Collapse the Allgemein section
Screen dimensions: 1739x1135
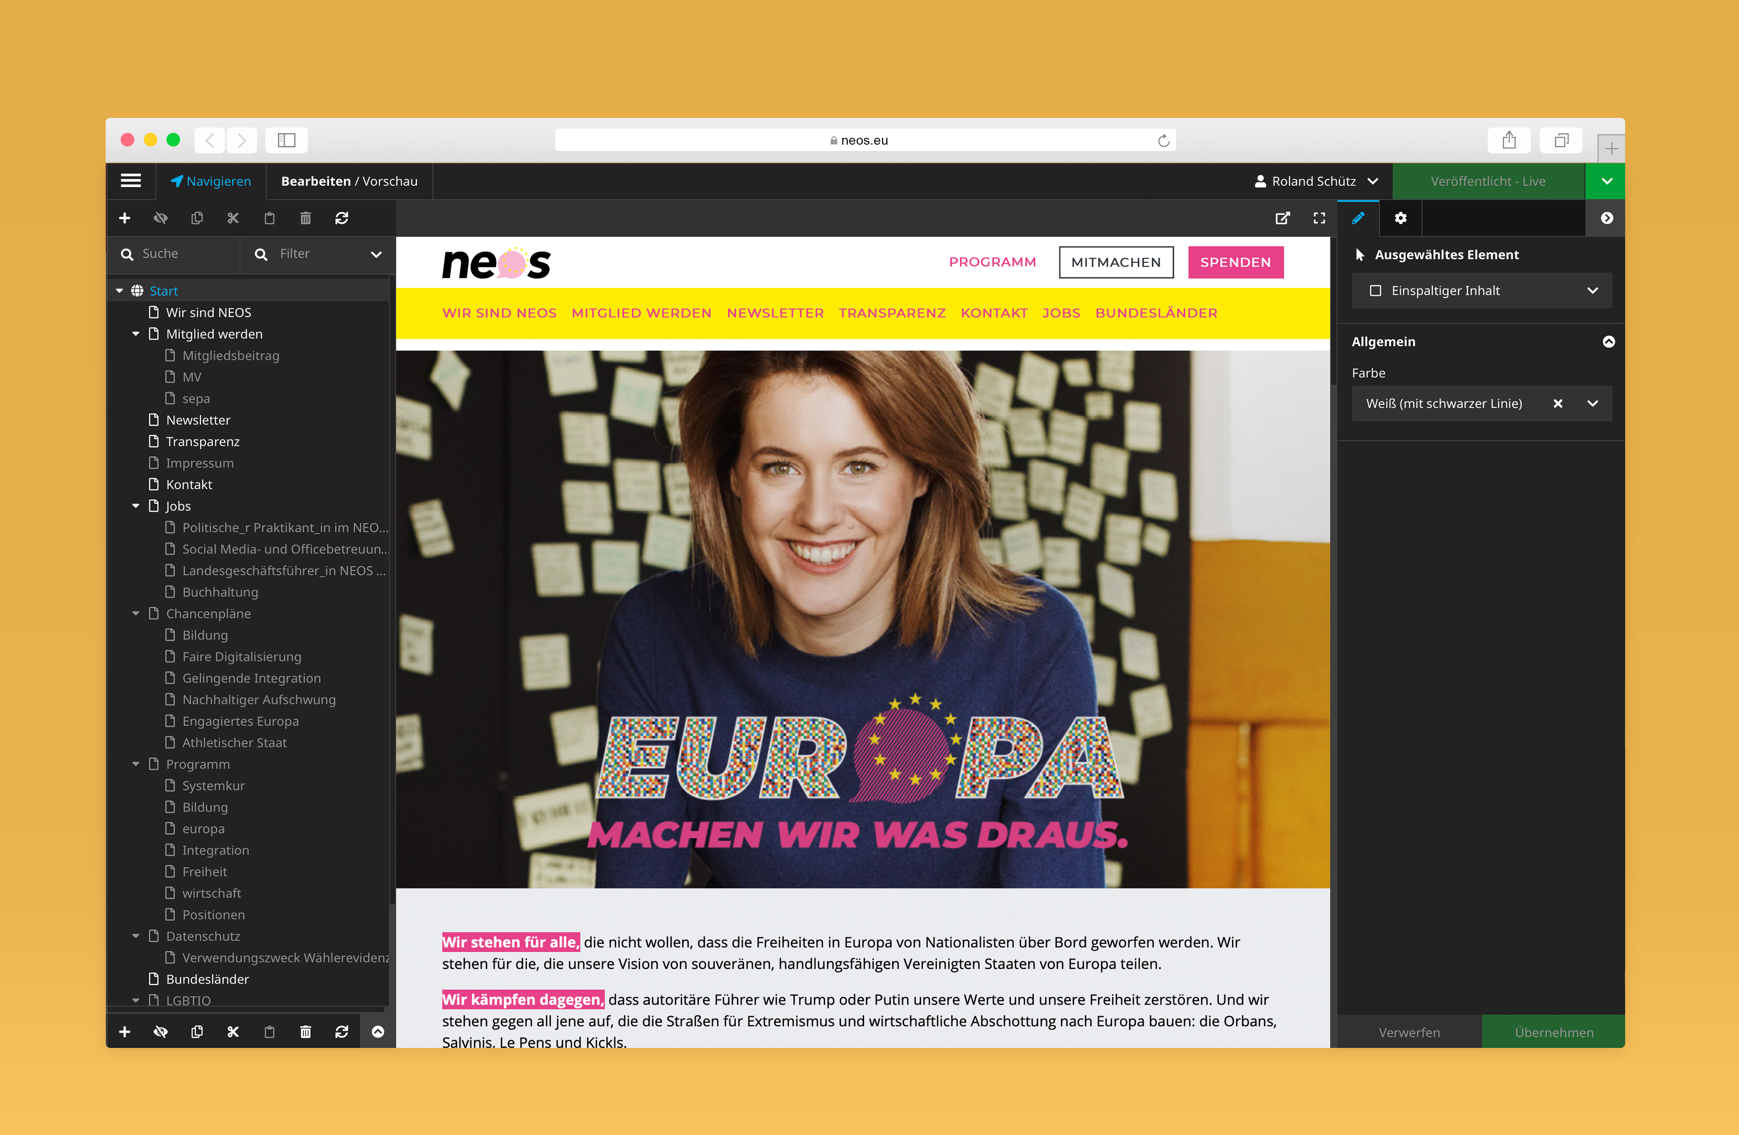(x=1608, y=342)
